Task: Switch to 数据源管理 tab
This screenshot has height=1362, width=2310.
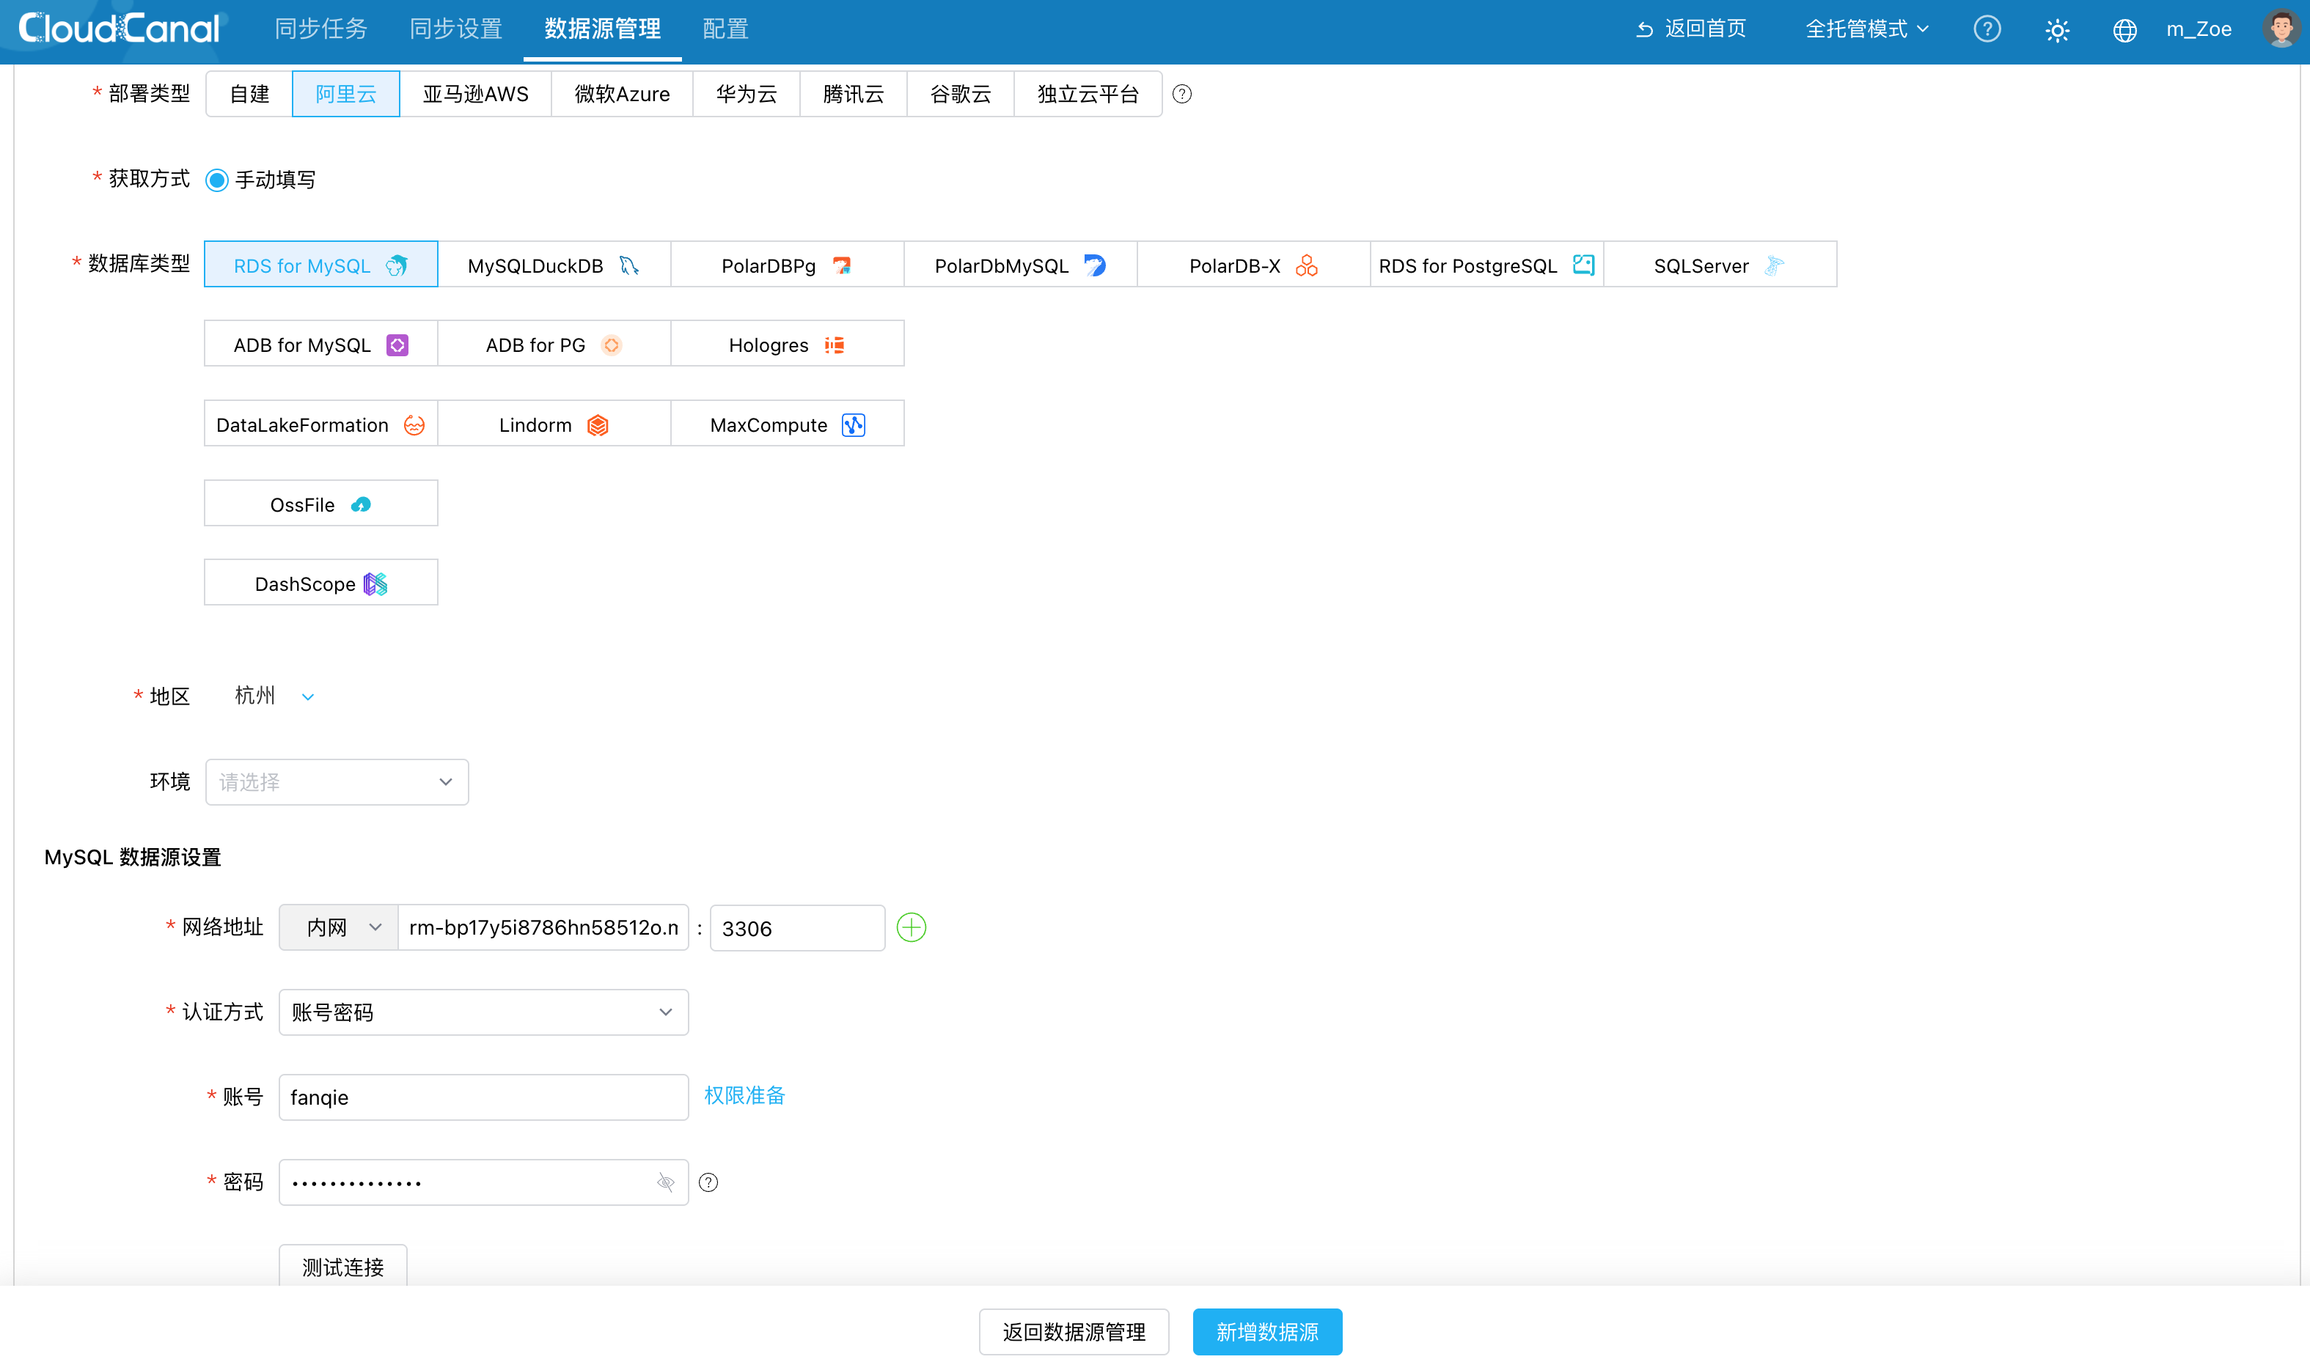Action: coord(602,29)
